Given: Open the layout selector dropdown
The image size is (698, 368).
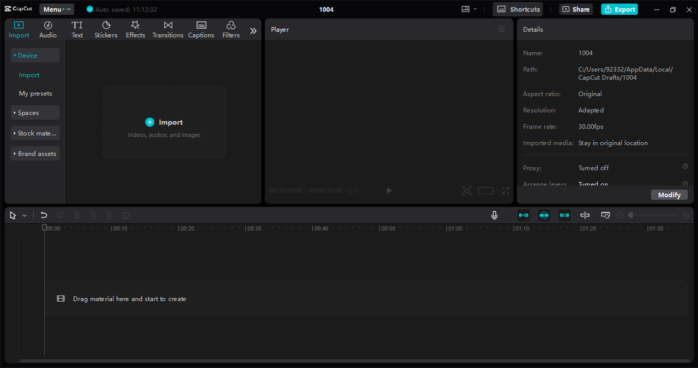Looking at the screenshot, I should click(x=469, y=9).
